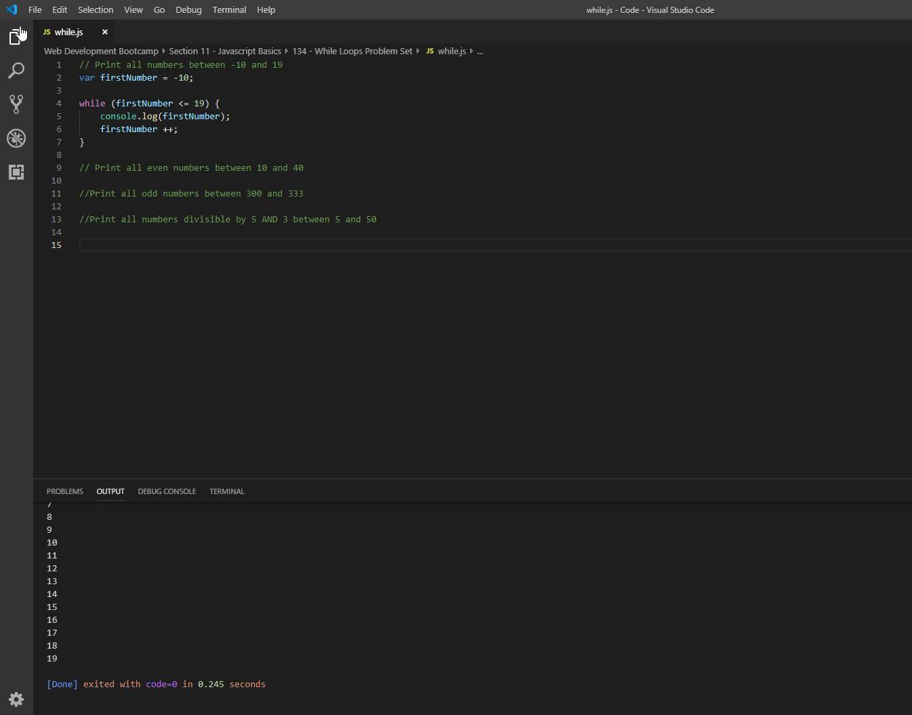
Task: Click 'firstNumber ++;' on line 6
Action: pos(139,129)
